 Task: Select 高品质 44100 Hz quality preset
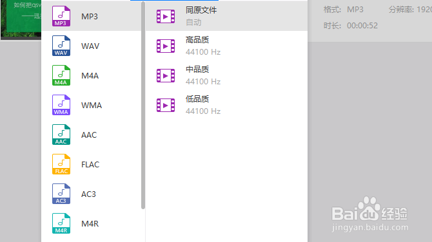[x=226, y=46]
